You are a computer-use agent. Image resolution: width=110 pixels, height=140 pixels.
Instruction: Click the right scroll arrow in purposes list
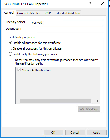click(97, 101)
